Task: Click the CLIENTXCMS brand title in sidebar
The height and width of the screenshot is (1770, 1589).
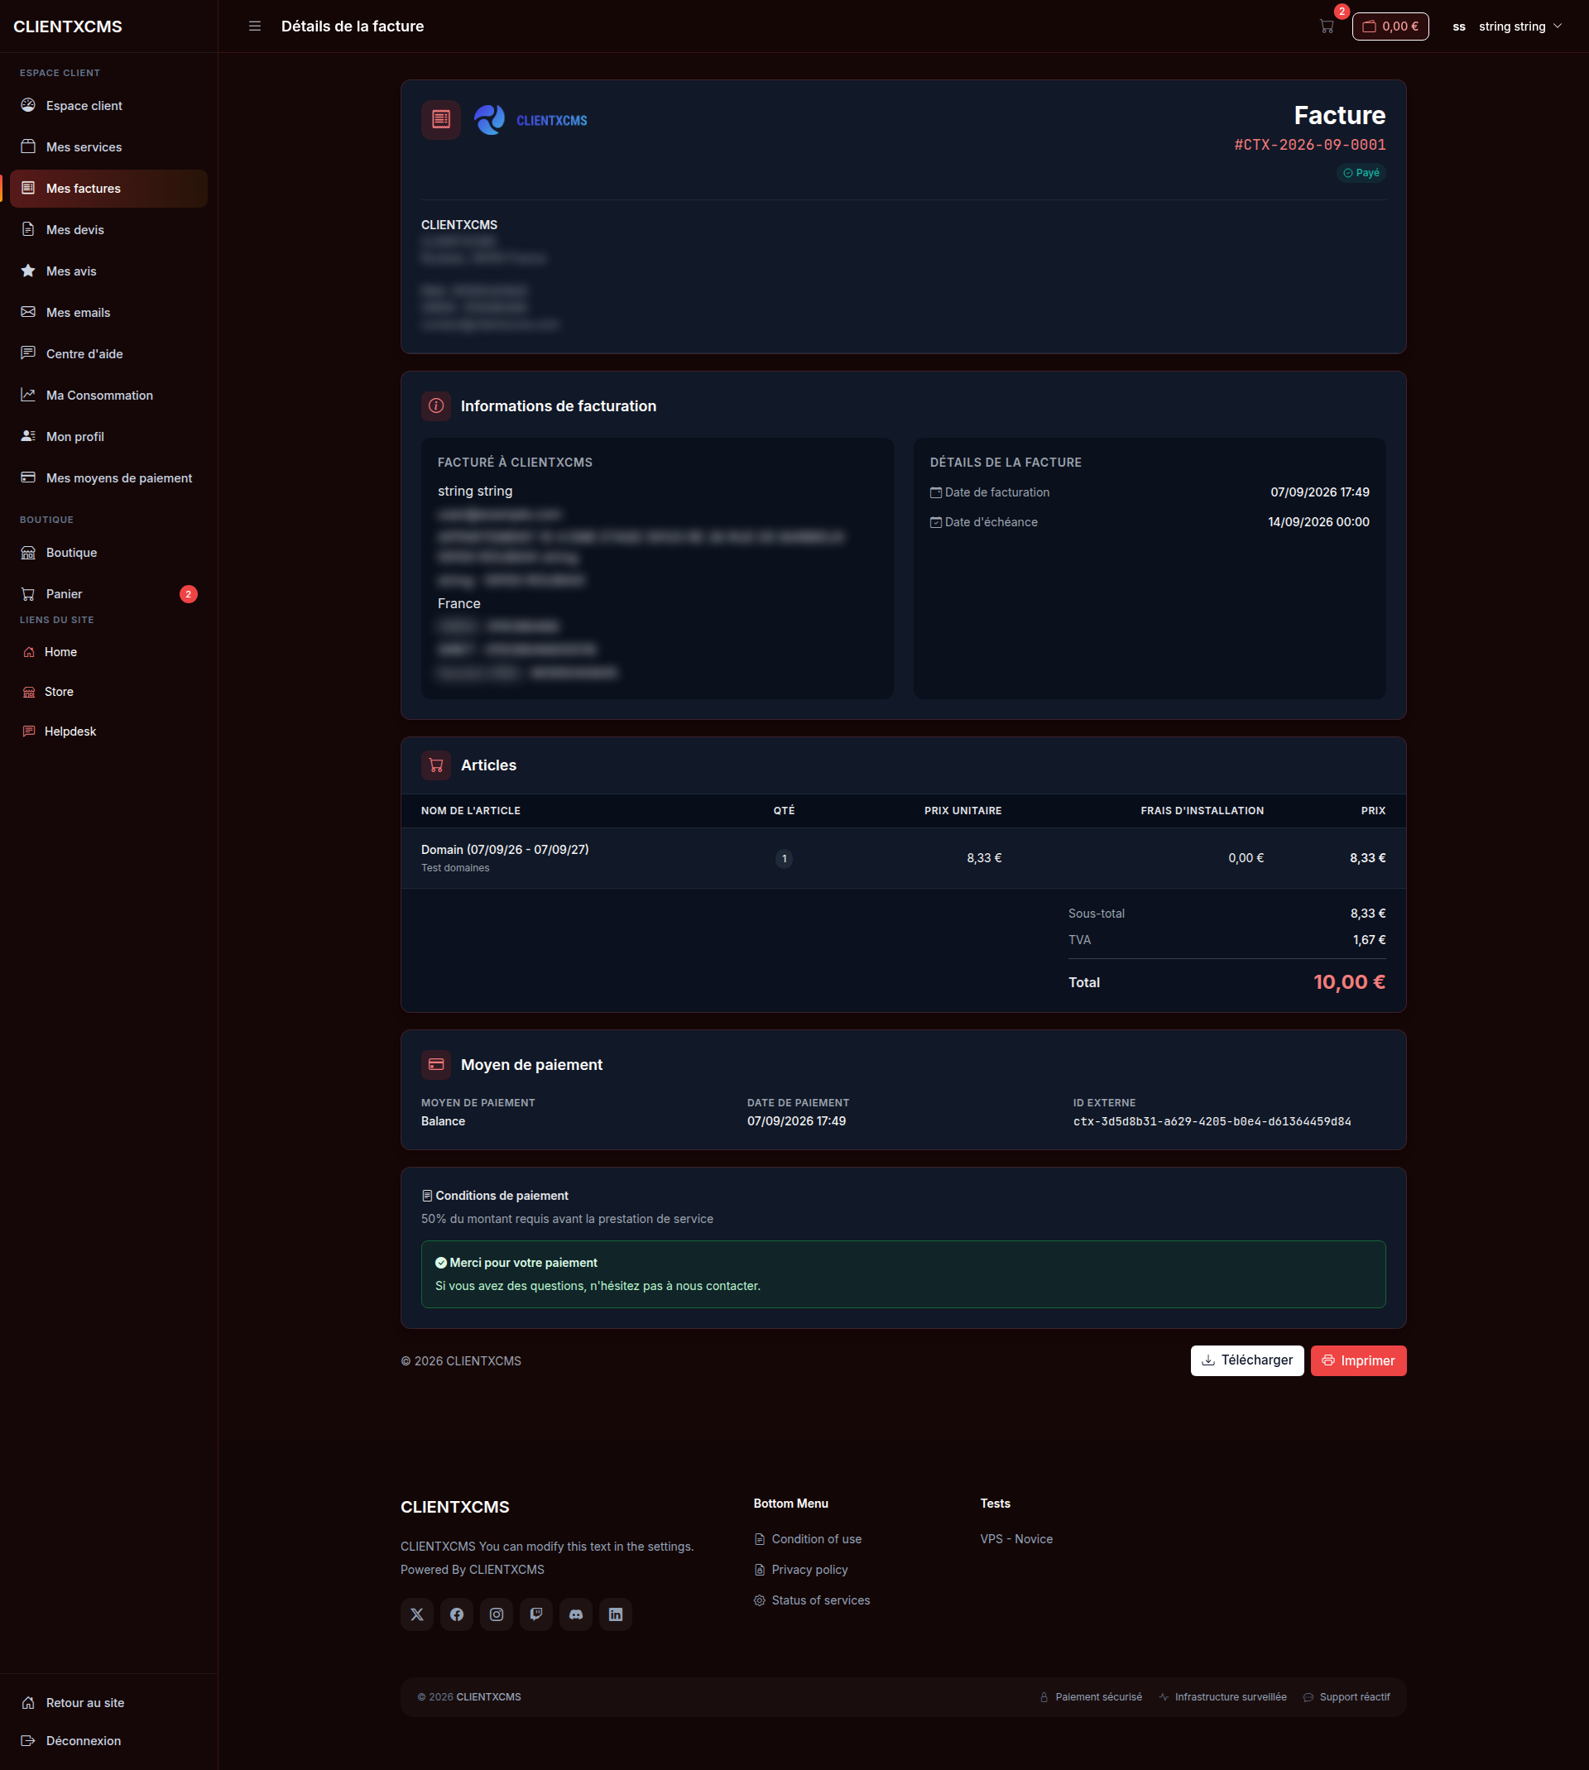Action: click(x=68, y=26)
